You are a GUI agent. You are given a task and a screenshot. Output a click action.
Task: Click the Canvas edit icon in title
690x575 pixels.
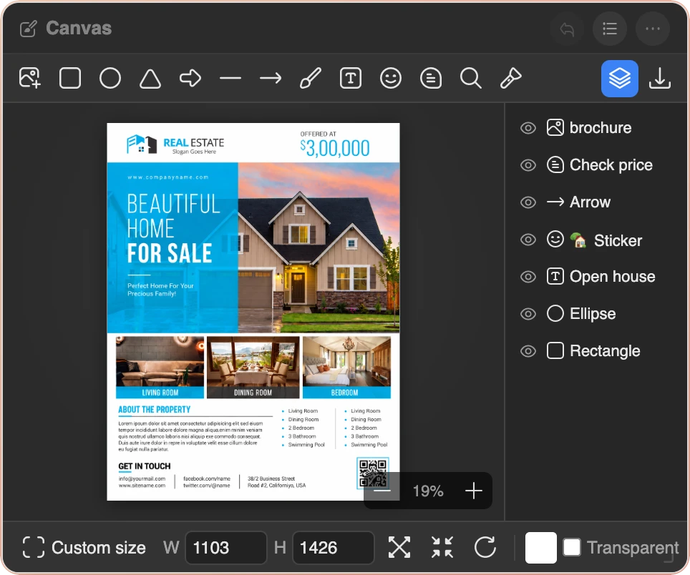point(28,29)
